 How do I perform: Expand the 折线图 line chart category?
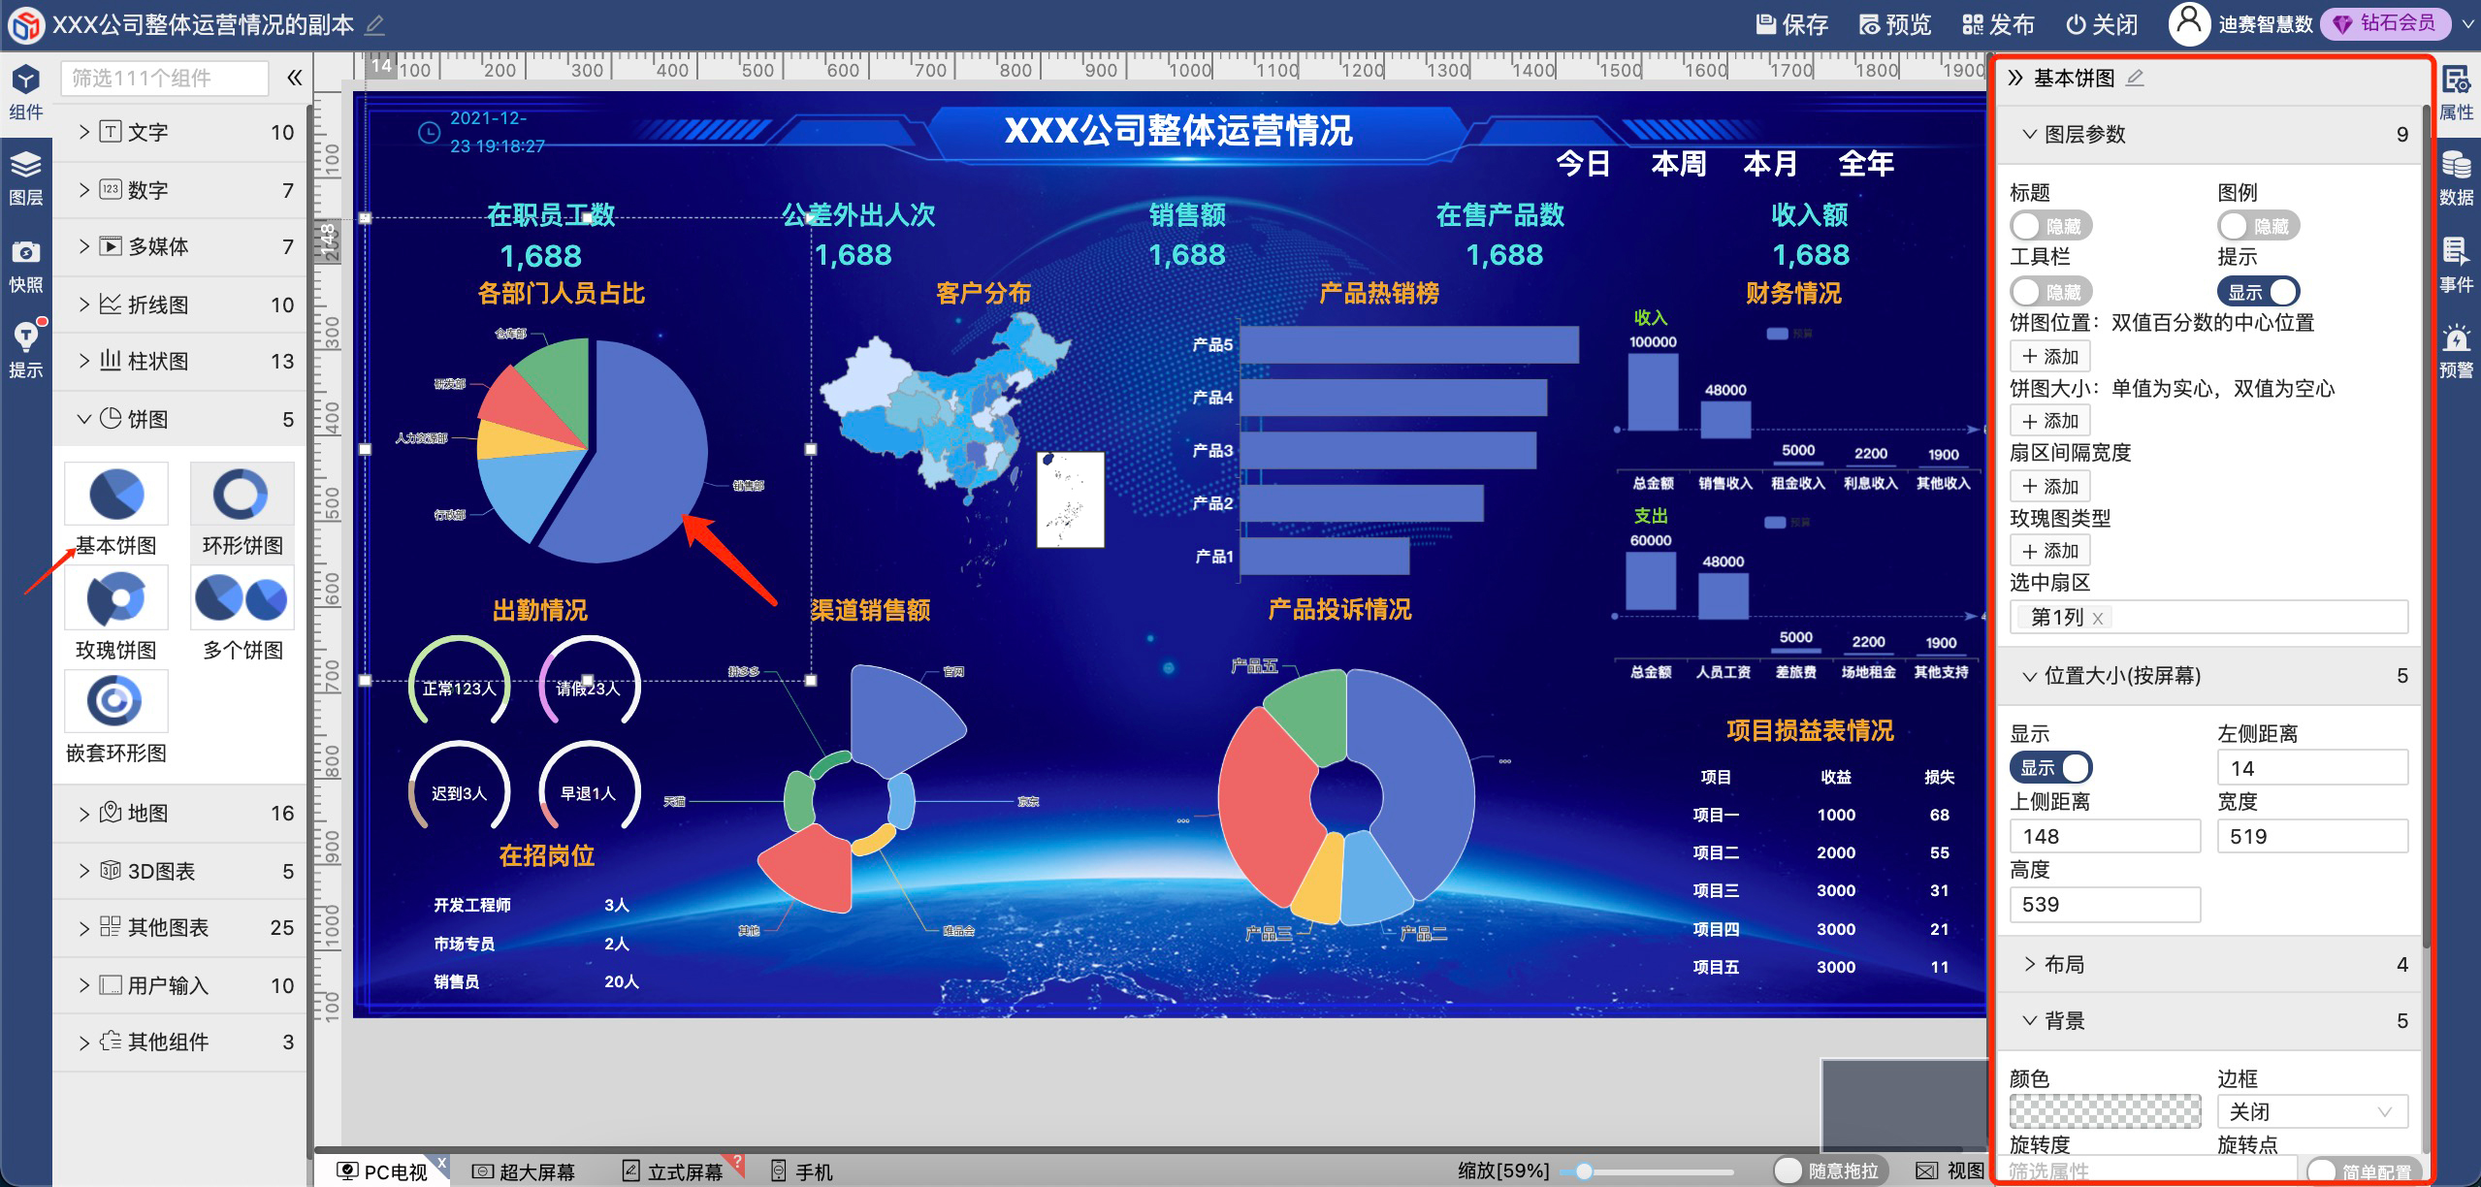point(180,305)
